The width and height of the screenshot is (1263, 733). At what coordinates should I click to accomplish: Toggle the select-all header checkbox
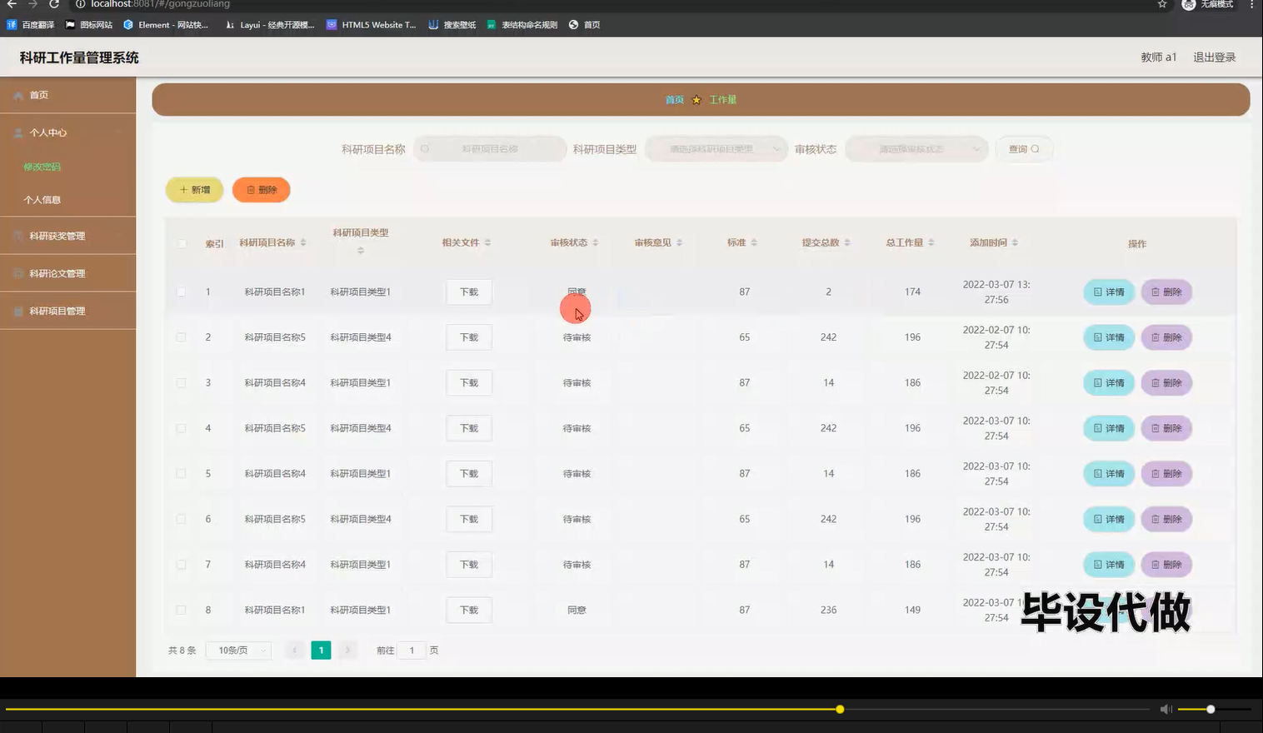(x=182, y=244)
